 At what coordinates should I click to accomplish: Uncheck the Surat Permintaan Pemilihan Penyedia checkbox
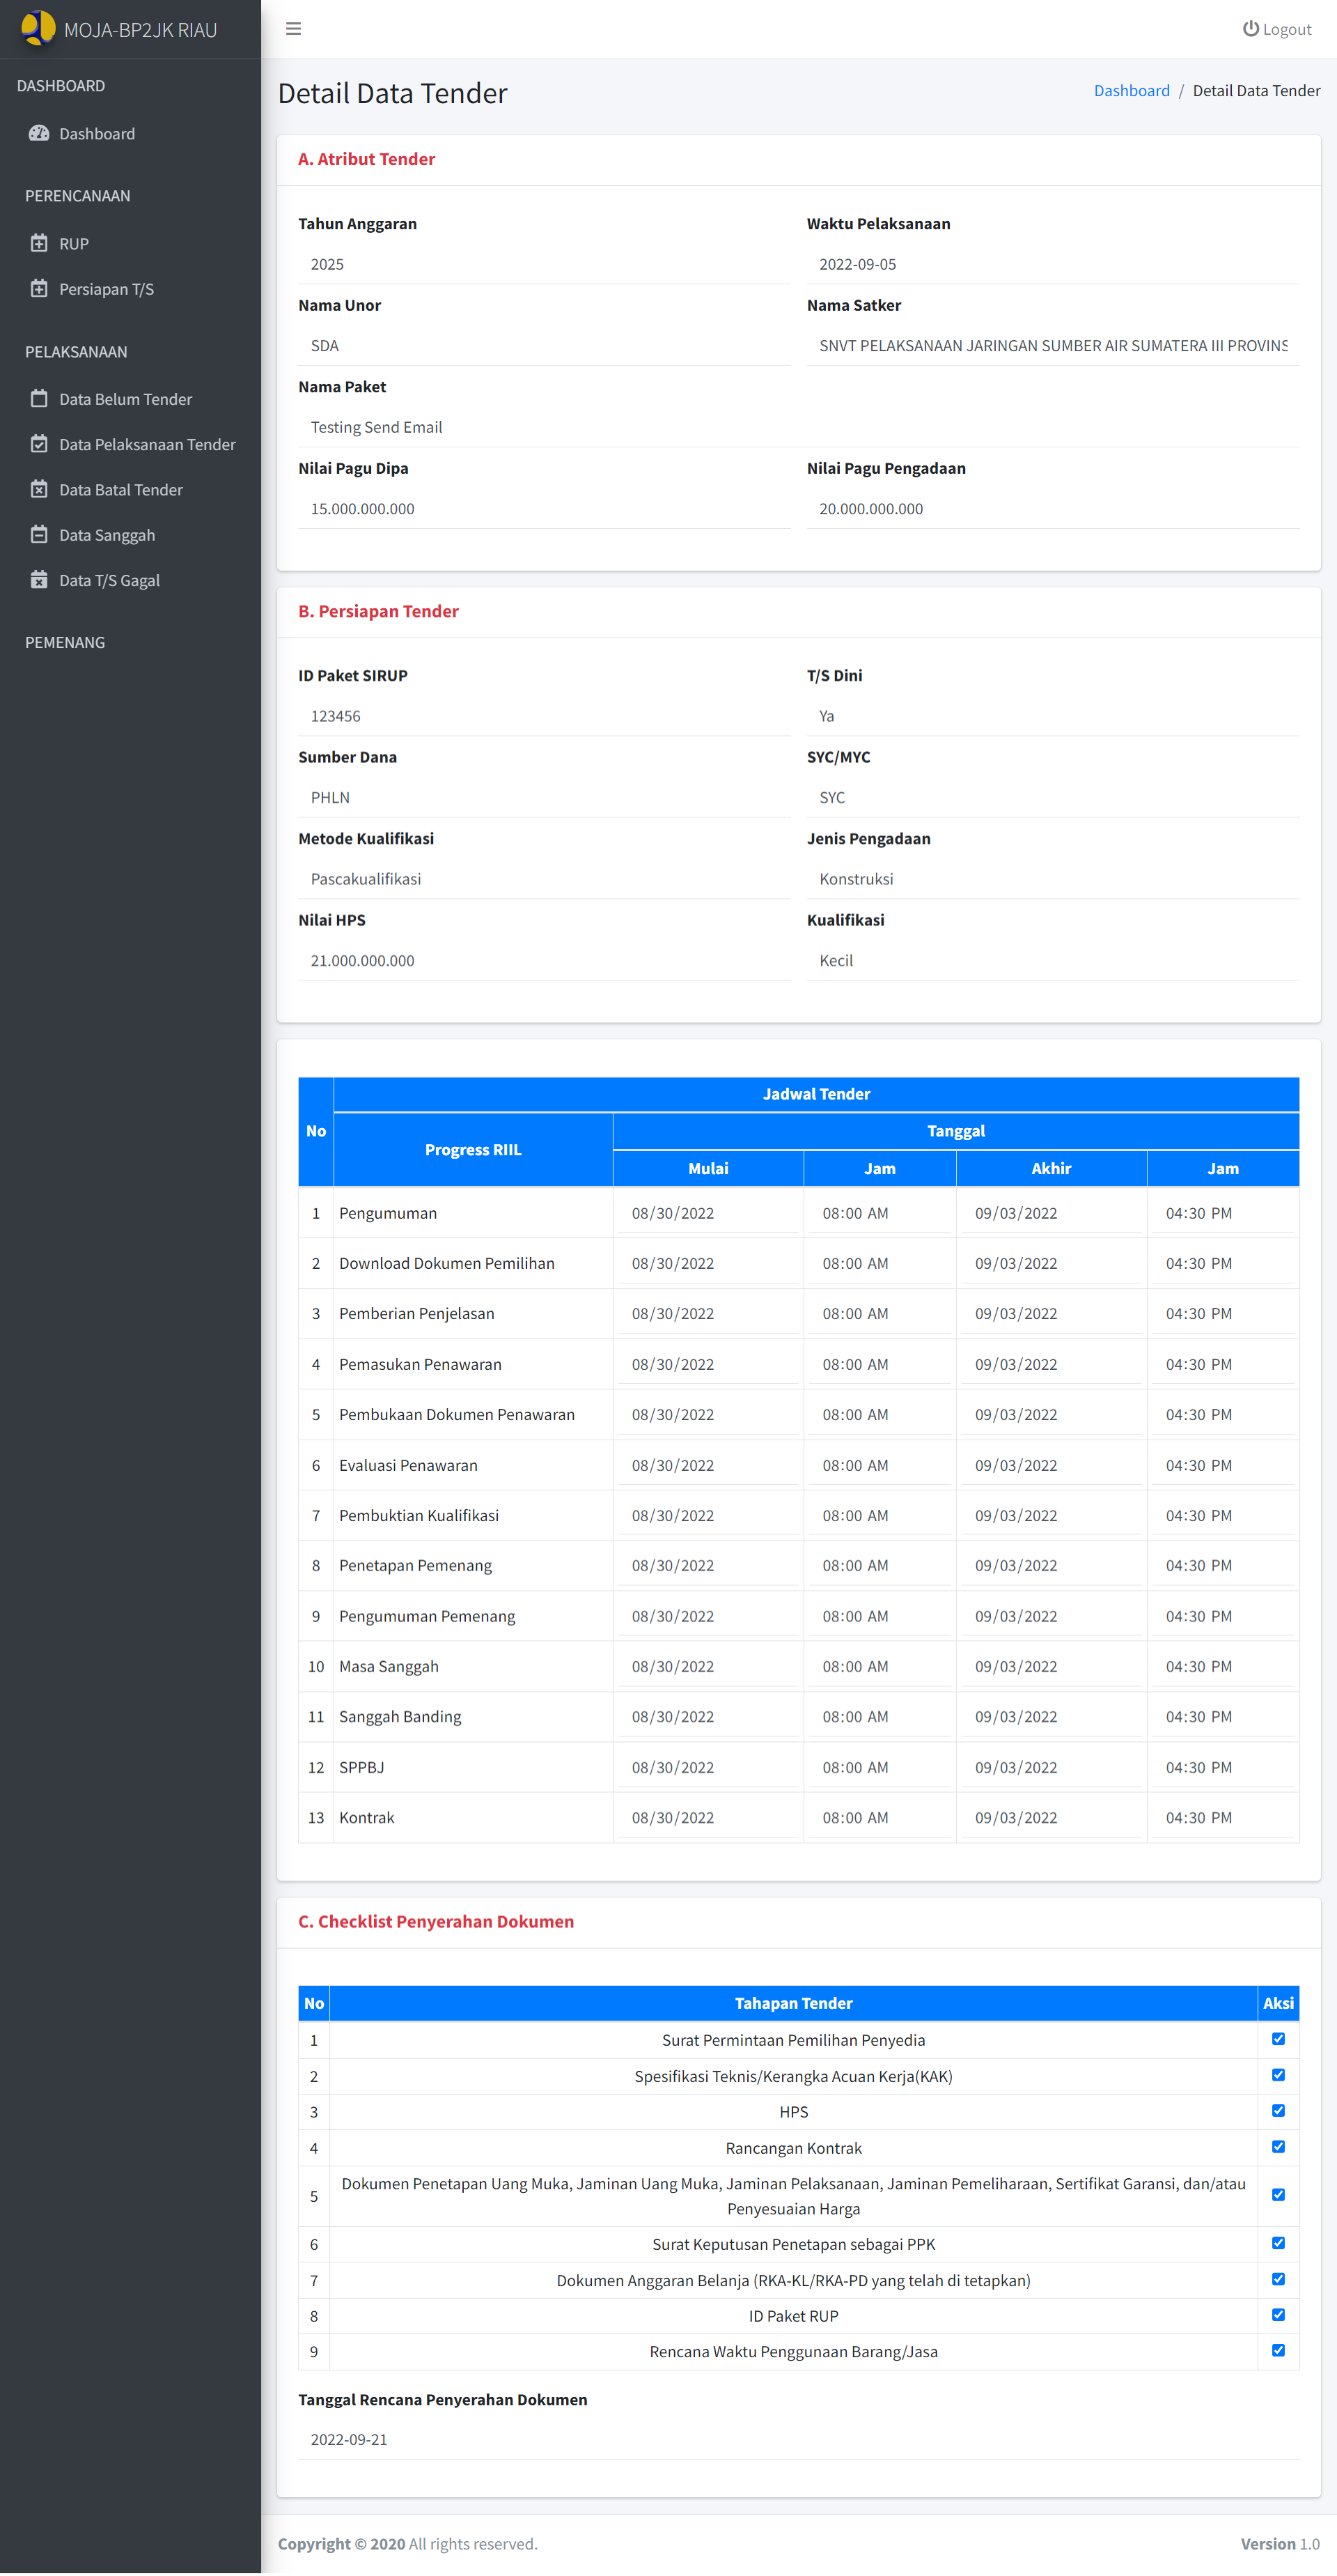(1278, 2039)
